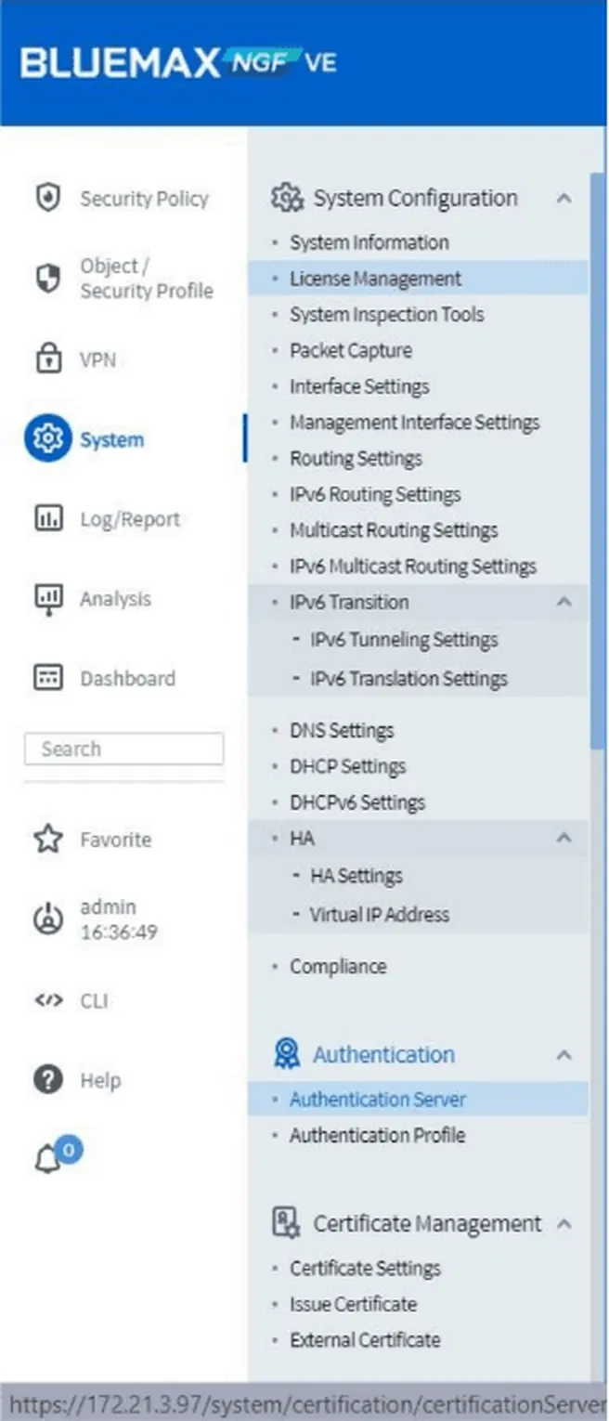Click the Certificate Management icon
The width and height of the screenshot is (609, 1421).
[287, 1223]
